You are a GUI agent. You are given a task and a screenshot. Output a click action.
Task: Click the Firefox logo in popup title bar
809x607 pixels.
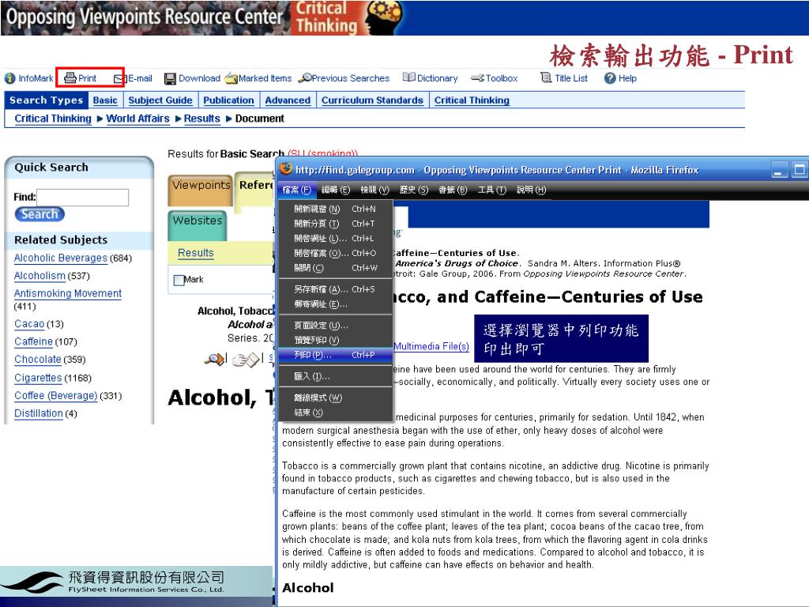click(x=286, y=169)
